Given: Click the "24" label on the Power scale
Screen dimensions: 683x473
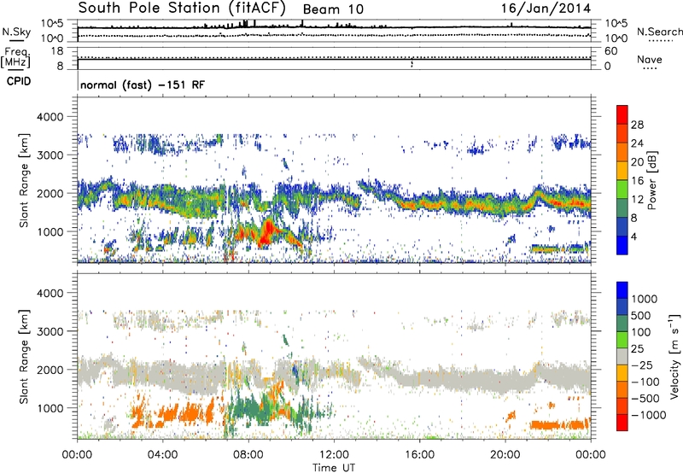Looking at the screenshot, I should 637,143.
